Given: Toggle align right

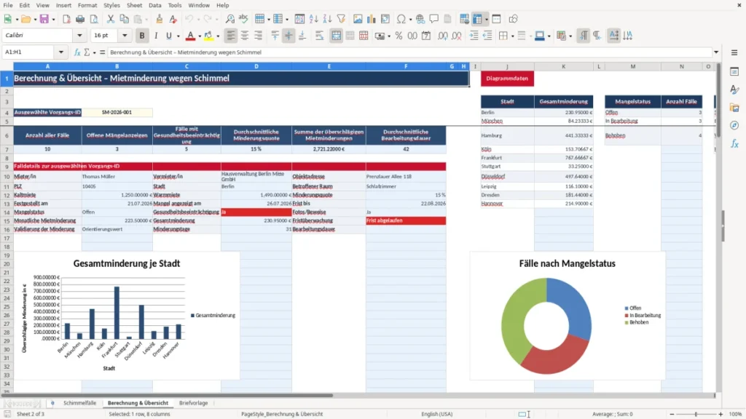Looking at the screenshot, I should pyautogui.click(x=259, y=36).
